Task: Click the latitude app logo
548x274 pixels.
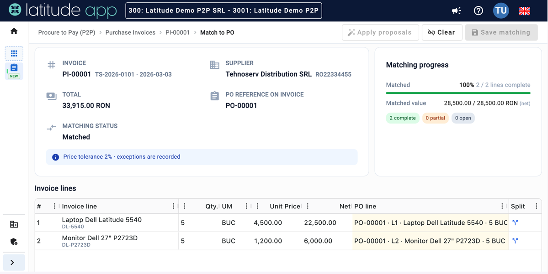Action: click(63, 11)
